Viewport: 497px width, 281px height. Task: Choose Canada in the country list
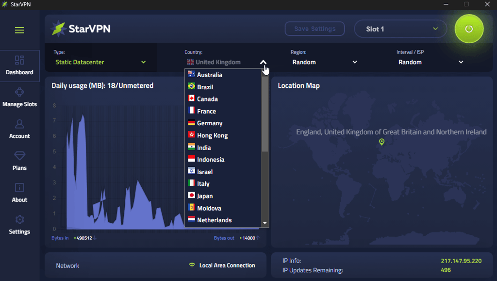tap(223, 99)
